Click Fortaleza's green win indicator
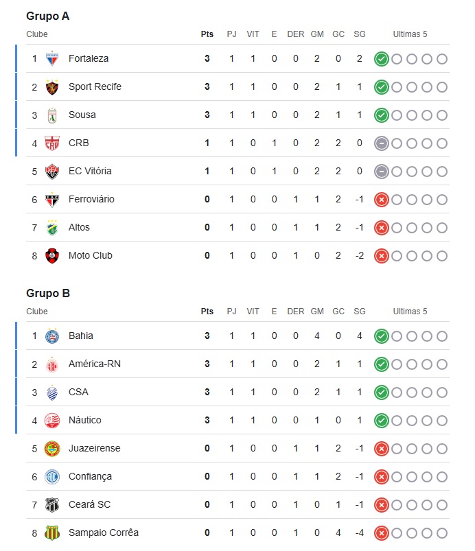This screenshot has height=551, width=475. [x=382, y=59]
